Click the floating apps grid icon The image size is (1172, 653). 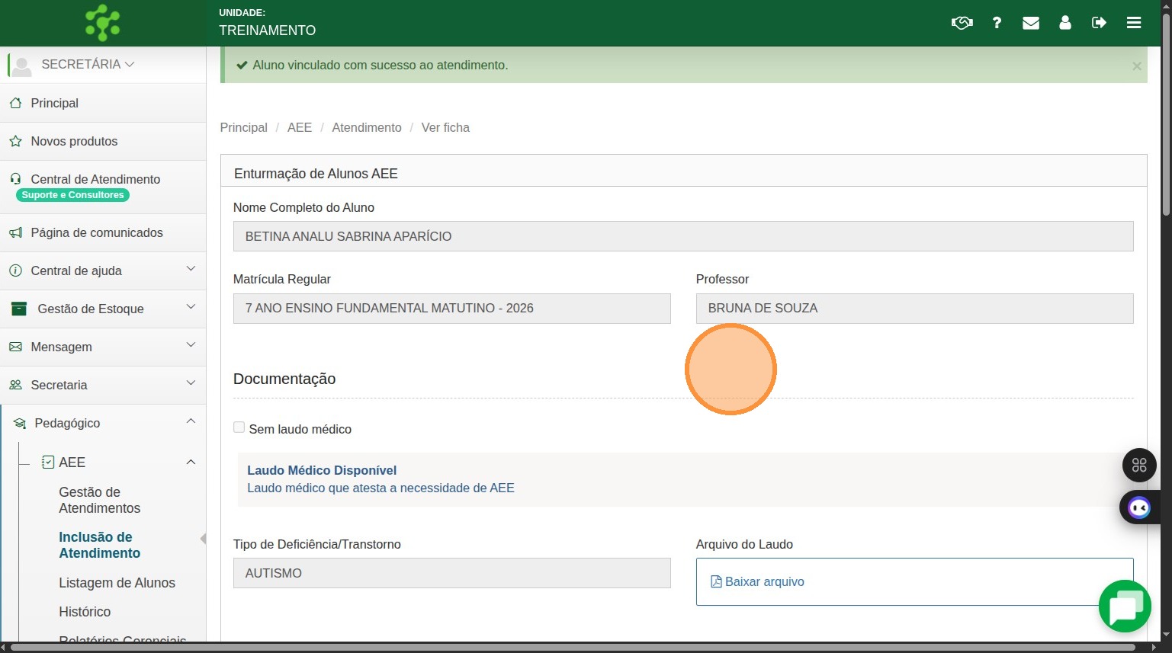(1139, 465)
